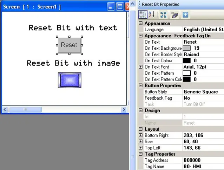
Task: Click the stacked windows properties icon
Action: tap(174, 15)
